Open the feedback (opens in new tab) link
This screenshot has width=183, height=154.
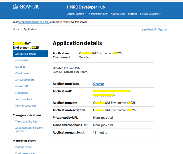pos(34,22)
